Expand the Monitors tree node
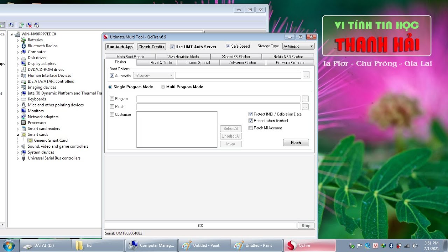 click(x=18, y=111)
